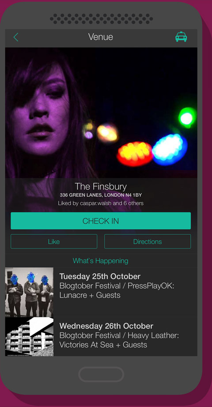This screenshot has width=212, height=407.
Task: Tap the Heavy Leather event description
Action: pyautogui.click(x=119, y=340)
